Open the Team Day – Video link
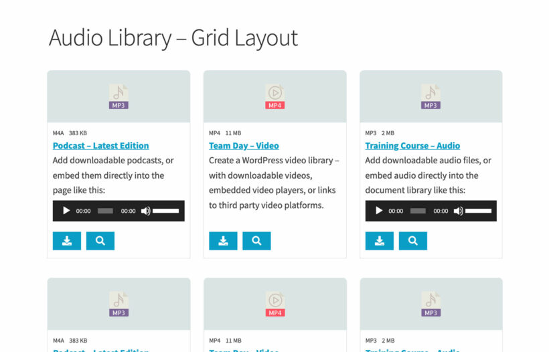The width and height of the screenshot is (549, 352). pos(244,146)
